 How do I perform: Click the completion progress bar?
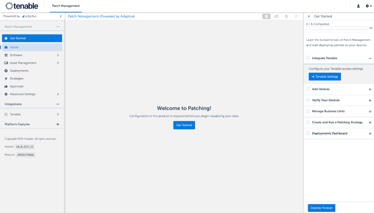tap(337, 28)
